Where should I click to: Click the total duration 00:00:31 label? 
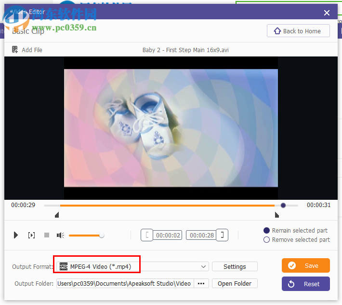coord(318,205)
